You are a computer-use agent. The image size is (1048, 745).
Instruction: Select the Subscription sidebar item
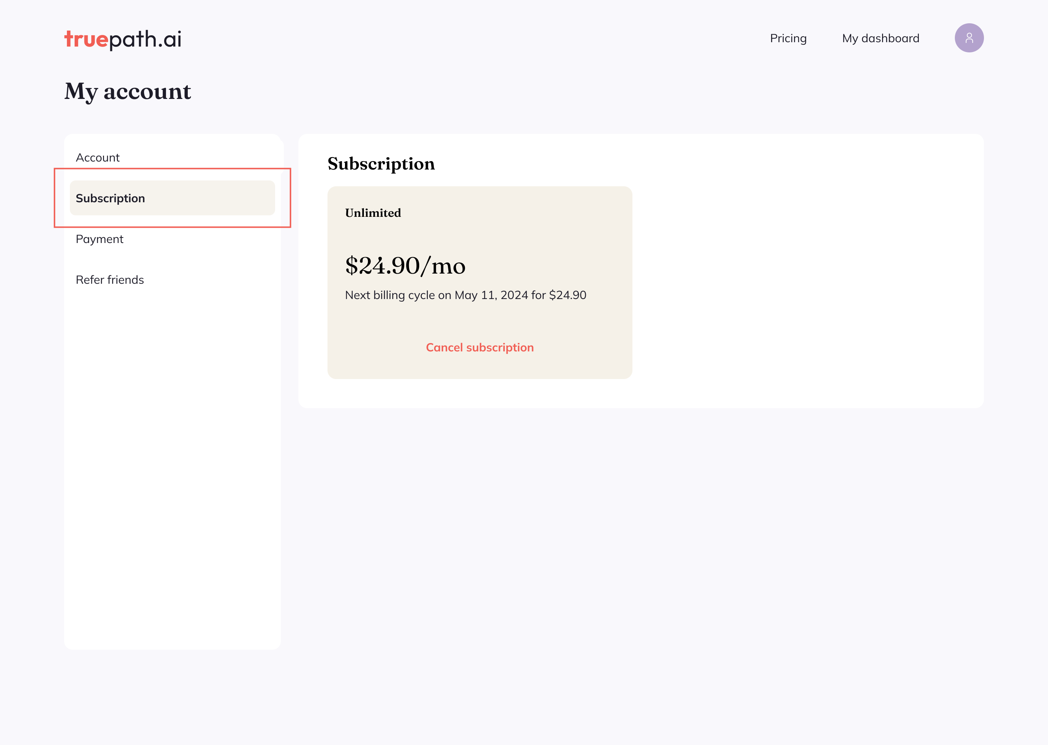tap(172, 198)
